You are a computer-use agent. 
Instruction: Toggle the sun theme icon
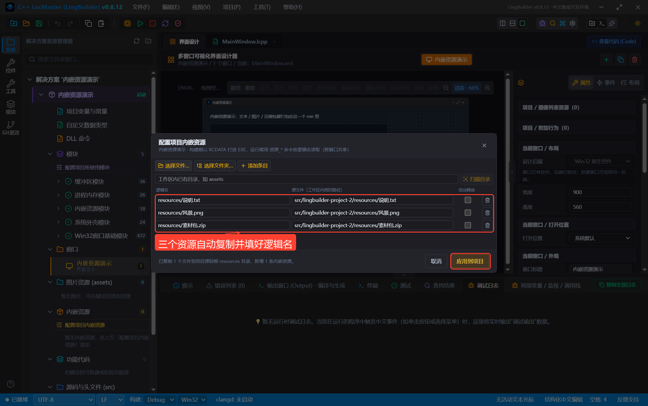637,23
